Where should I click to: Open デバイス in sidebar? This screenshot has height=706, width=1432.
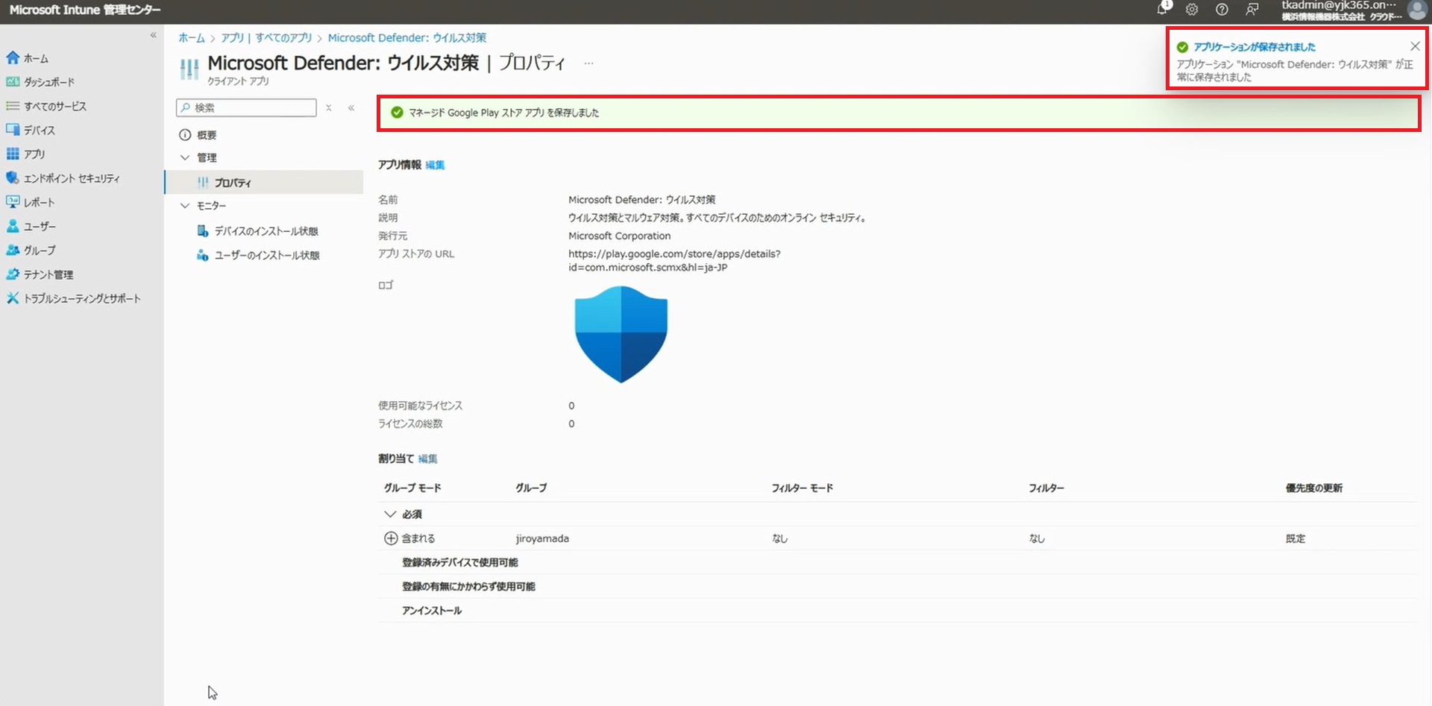(40, 130)
